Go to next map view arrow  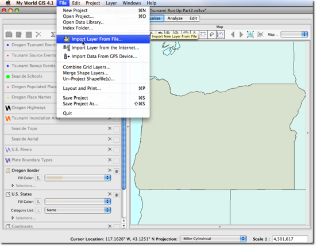coord(241,35)
